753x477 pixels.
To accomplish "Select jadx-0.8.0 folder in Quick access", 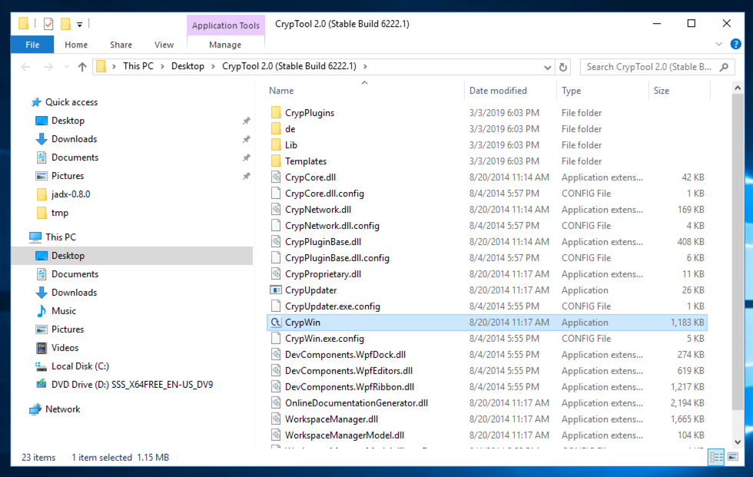I will (71, 194).
